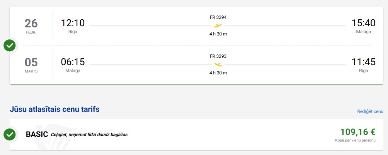Image resolution: width=388 pixels, height=155 pixels.
Task: Select flight number FR 3294
Action: pyautogui.click(x=218, y=17)
